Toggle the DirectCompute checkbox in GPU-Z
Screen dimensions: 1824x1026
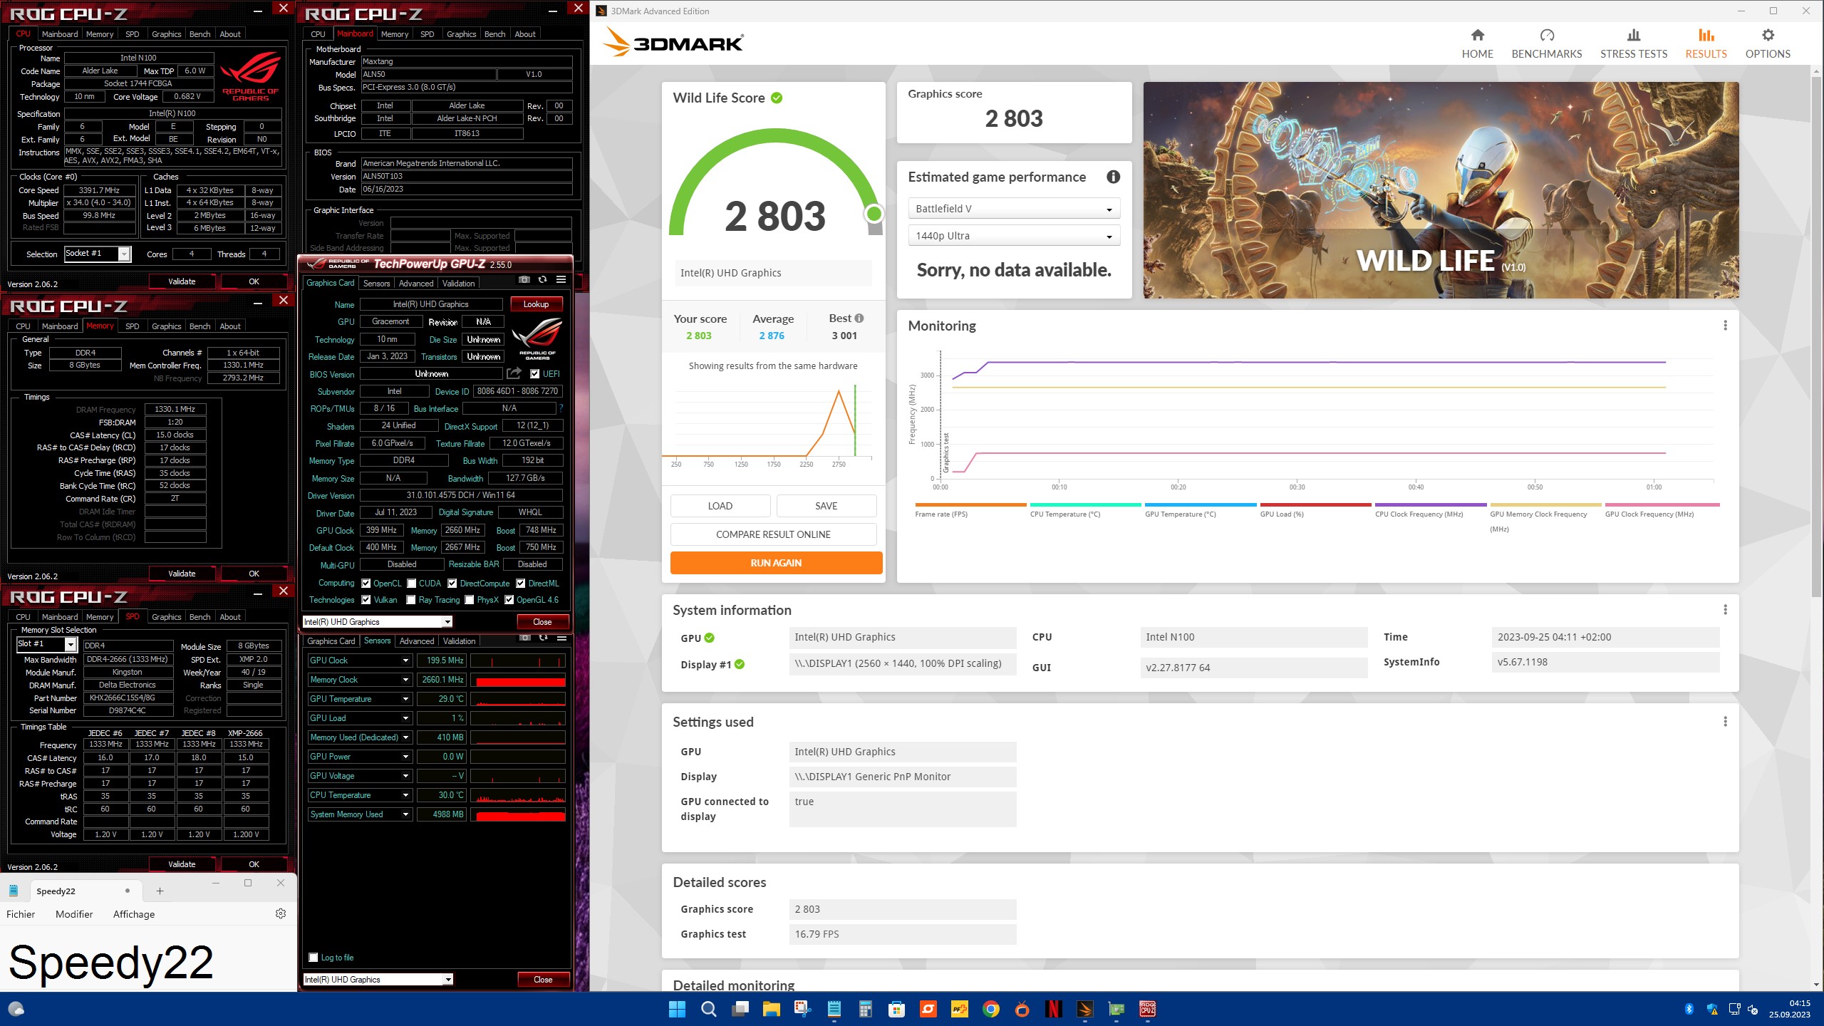452,584
